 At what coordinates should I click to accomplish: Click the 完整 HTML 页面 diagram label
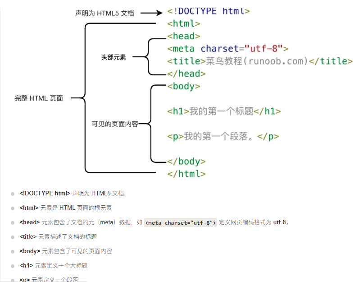click(39, 98)
